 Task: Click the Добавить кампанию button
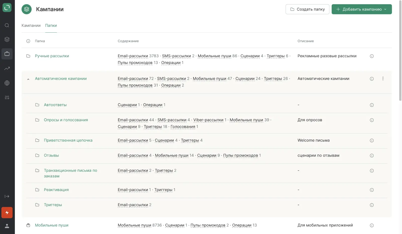(x=362, y=9)
